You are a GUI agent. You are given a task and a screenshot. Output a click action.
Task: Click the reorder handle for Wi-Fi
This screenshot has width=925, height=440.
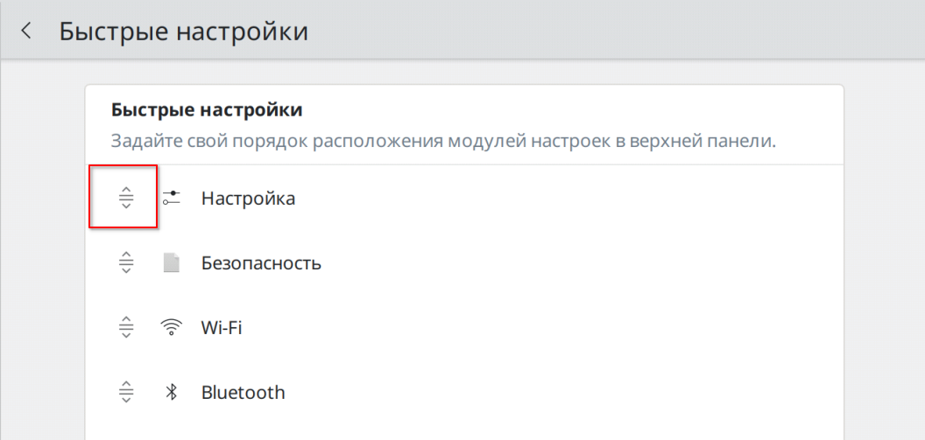point(126,328)
